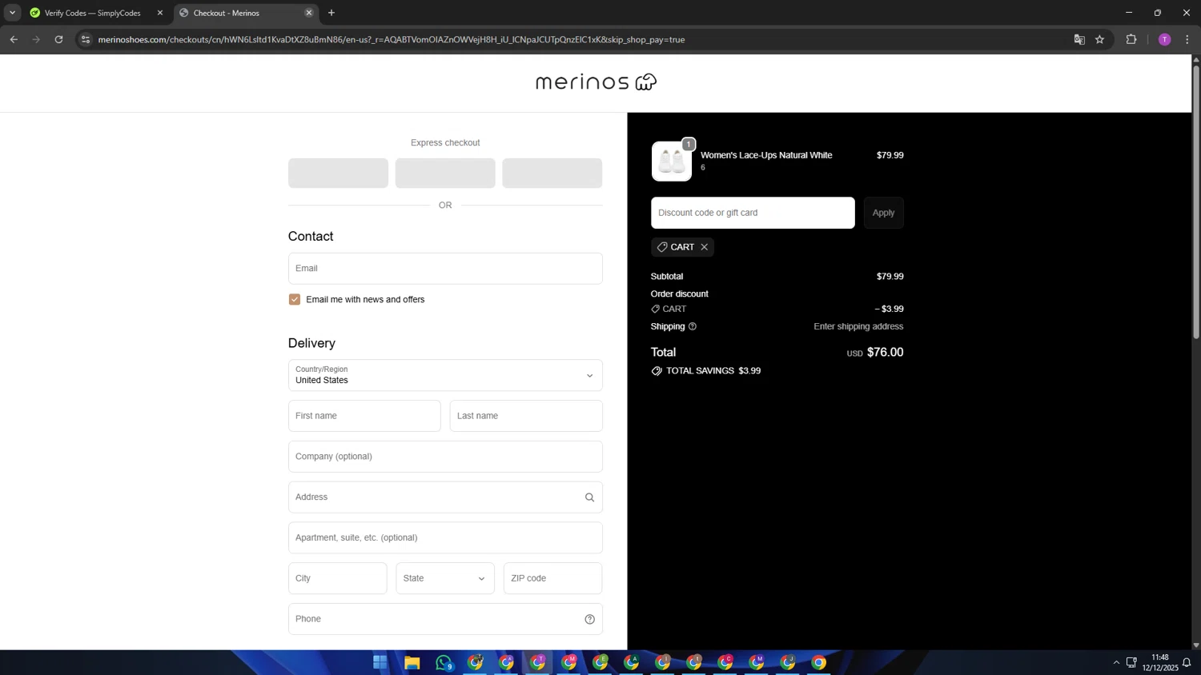The image size is (1201, 675).
Task: Click the Women's Lace-Ups Natural White name
Action: [766, 155]
